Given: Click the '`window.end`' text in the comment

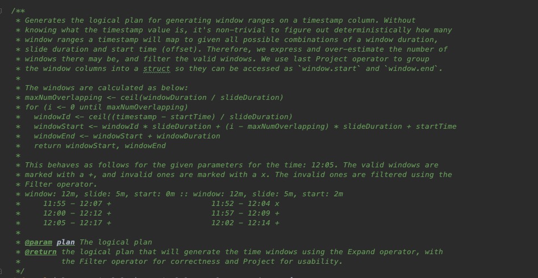Looking at the screenshot, I should point(413,69).
